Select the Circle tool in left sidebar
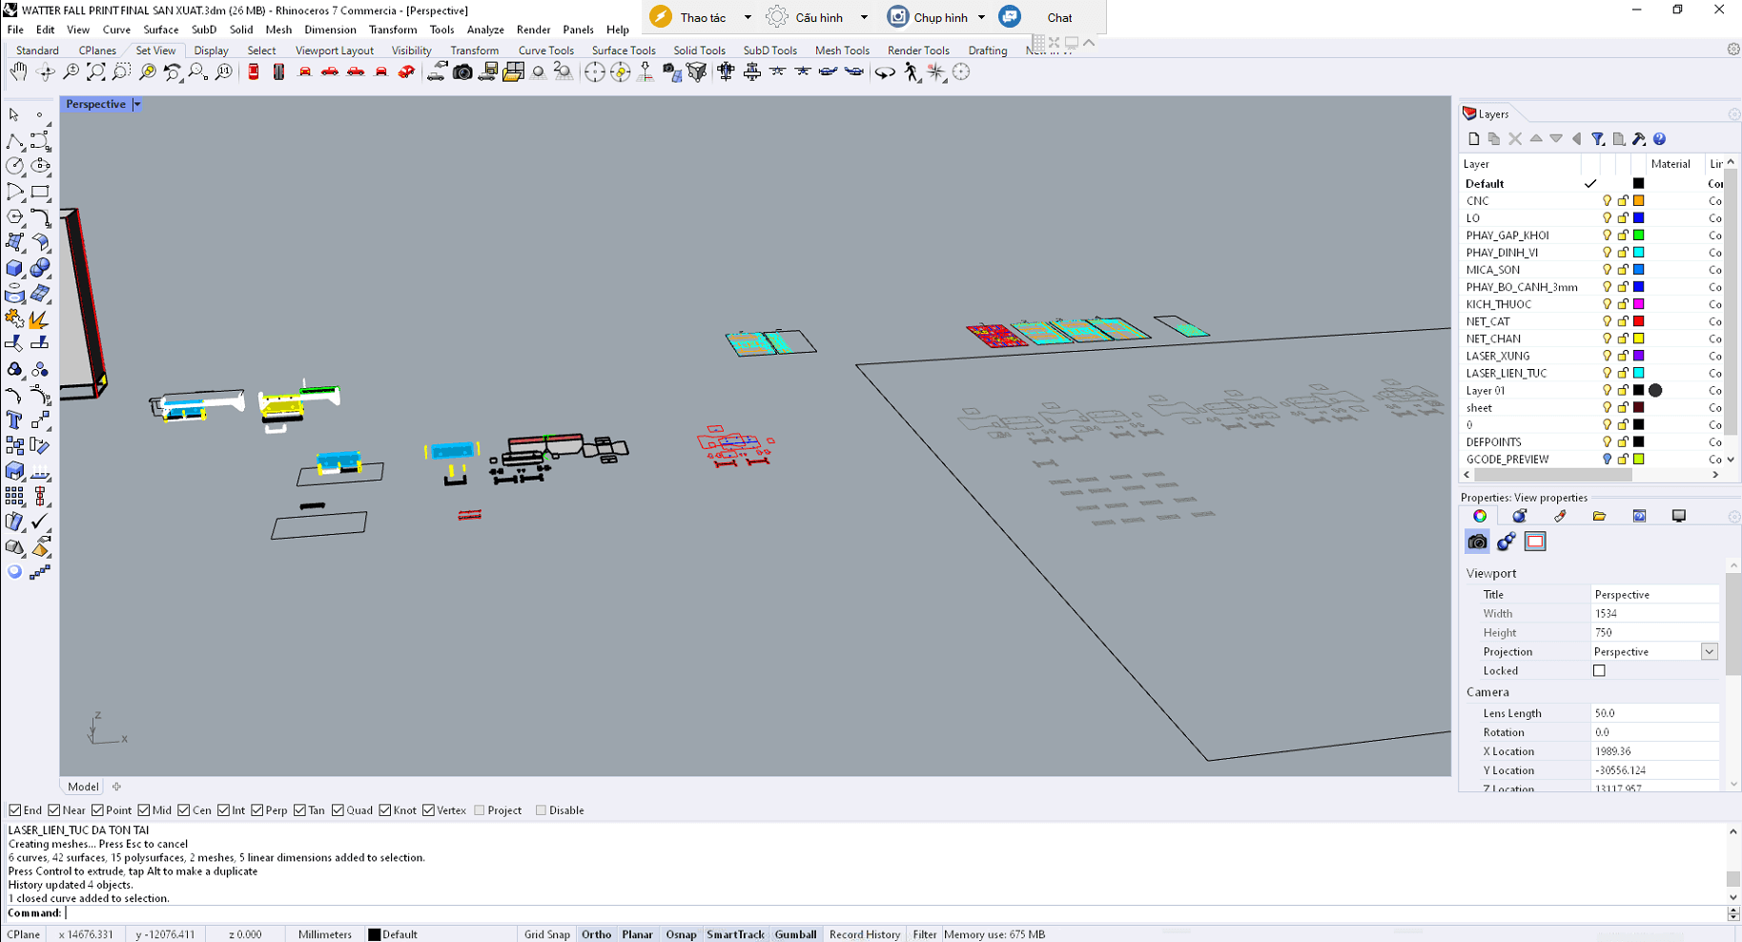 tap(14, 166)
